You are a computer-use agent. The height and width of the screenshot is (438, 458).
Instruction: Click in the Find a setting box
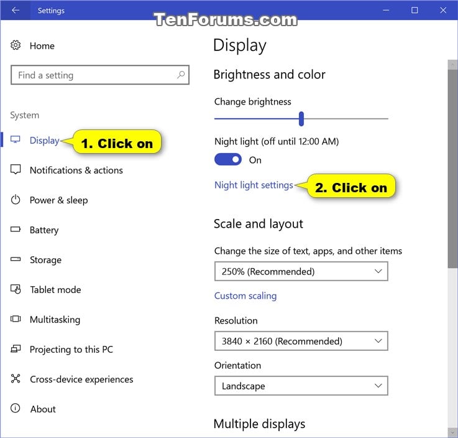(x=100, y=75)
